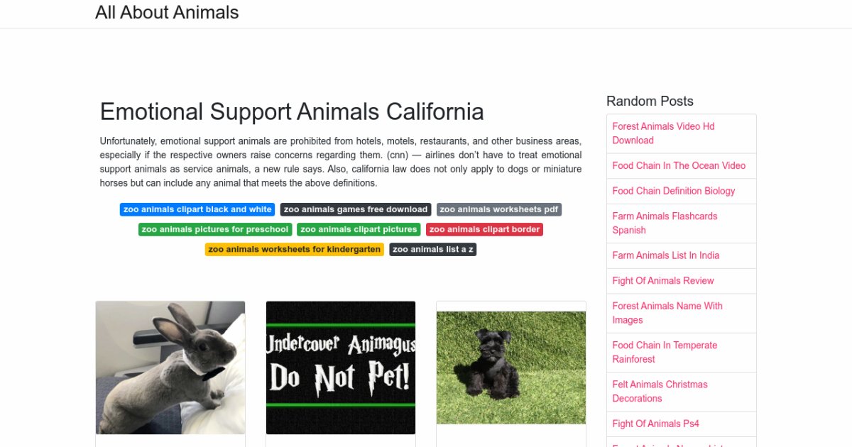The height and width of the screenshot is (447, 852).
Task: Click the 'zoo animals clipart pictures' tag
Action: coord(359,229)
